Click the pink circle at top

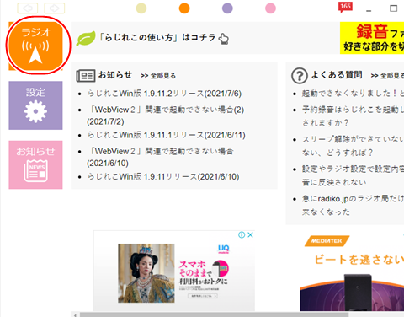coord(270,8)
